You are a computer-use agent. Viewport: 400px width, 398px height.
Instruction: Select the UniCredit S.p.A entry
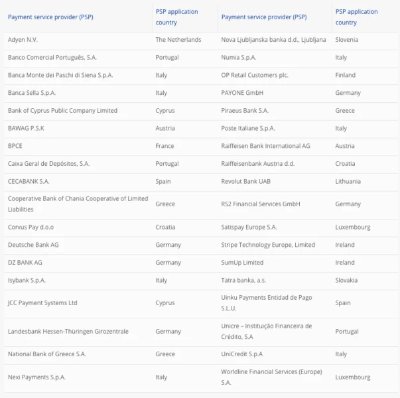tap(242, 354)
